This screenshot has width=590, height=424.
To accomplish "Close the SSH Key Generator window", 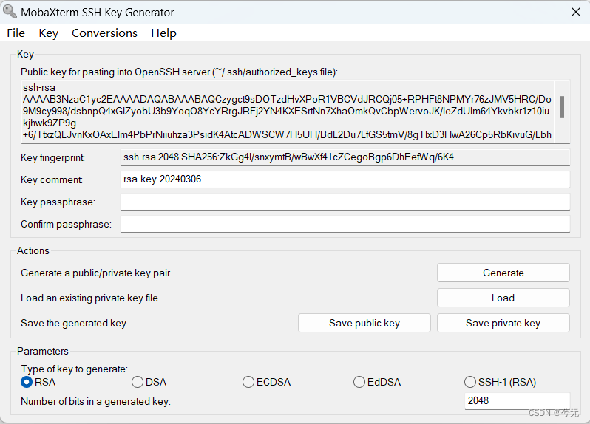I will click(x=576, y=12).
